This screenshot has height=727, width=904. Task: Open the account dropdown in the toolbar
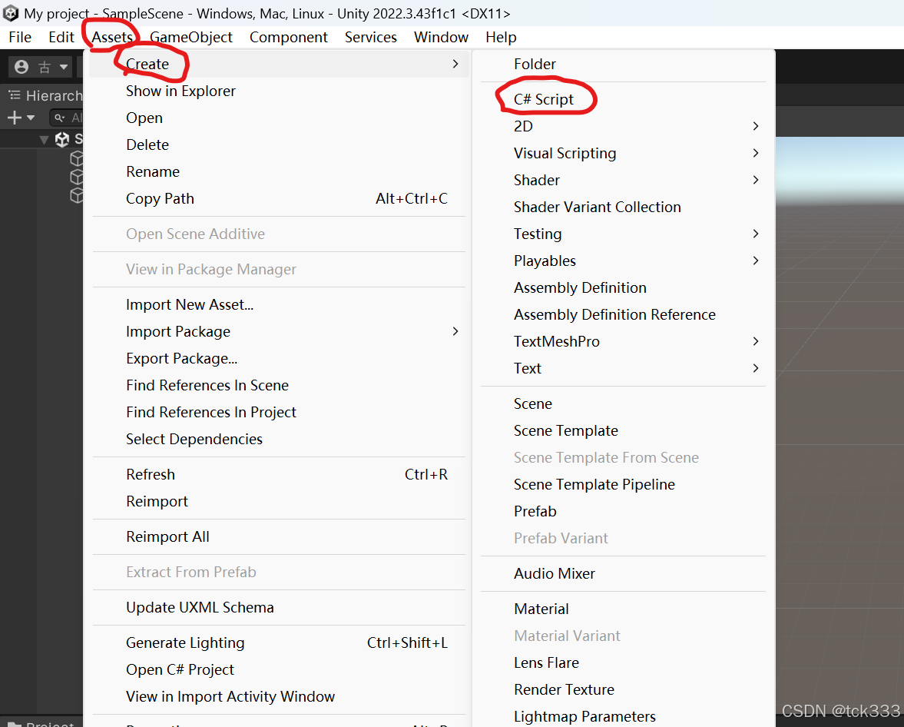(x=41, y=67)
